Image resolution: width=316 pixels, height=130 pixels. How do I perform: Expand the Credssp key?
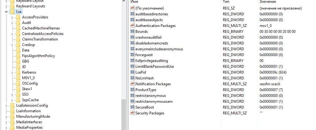[x=12, y=45]
